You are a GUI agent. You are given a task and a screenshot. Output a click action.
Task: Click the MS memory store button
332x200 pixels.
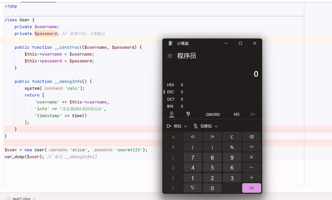pos(237,114)
